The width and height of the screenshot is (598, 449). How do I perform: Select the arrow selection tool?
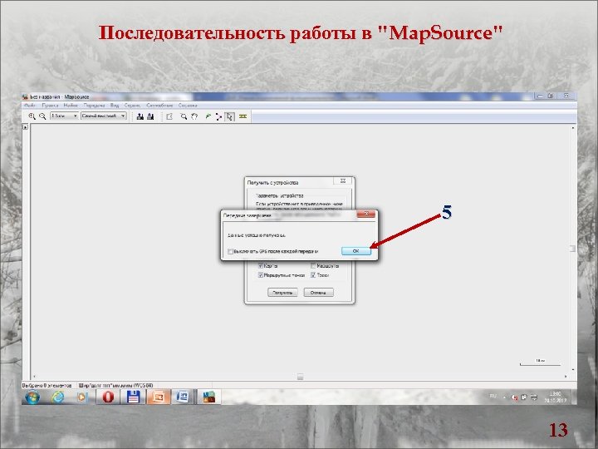229,116
